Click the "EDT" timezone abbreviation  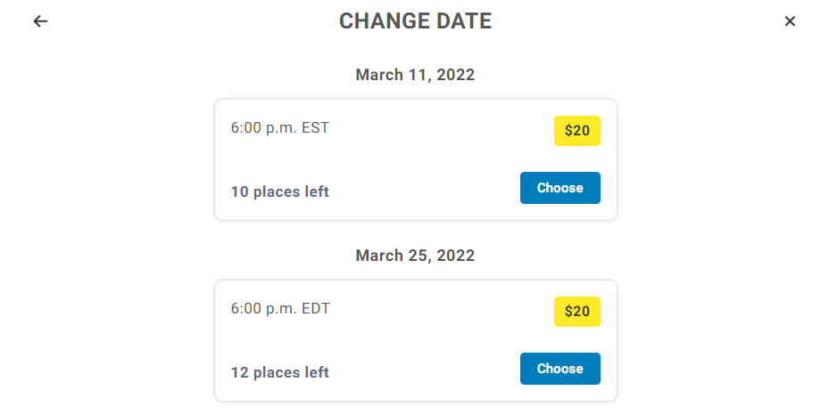pos(316,308)
